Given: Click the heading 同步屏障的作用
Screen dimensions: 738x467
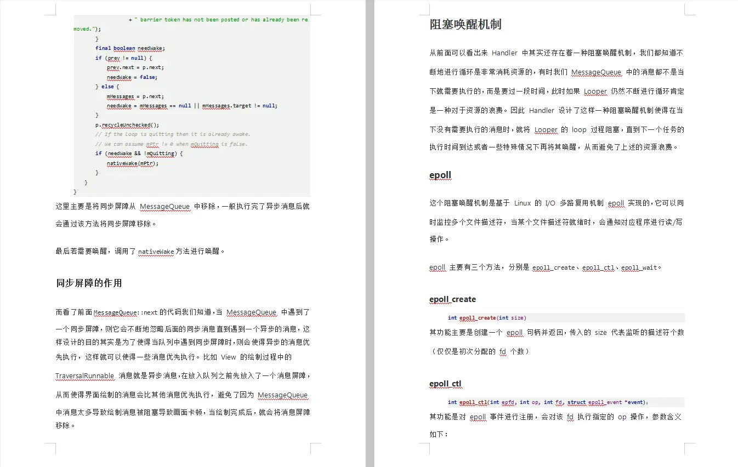Looking at the screenshot, I should click(89, 283).
